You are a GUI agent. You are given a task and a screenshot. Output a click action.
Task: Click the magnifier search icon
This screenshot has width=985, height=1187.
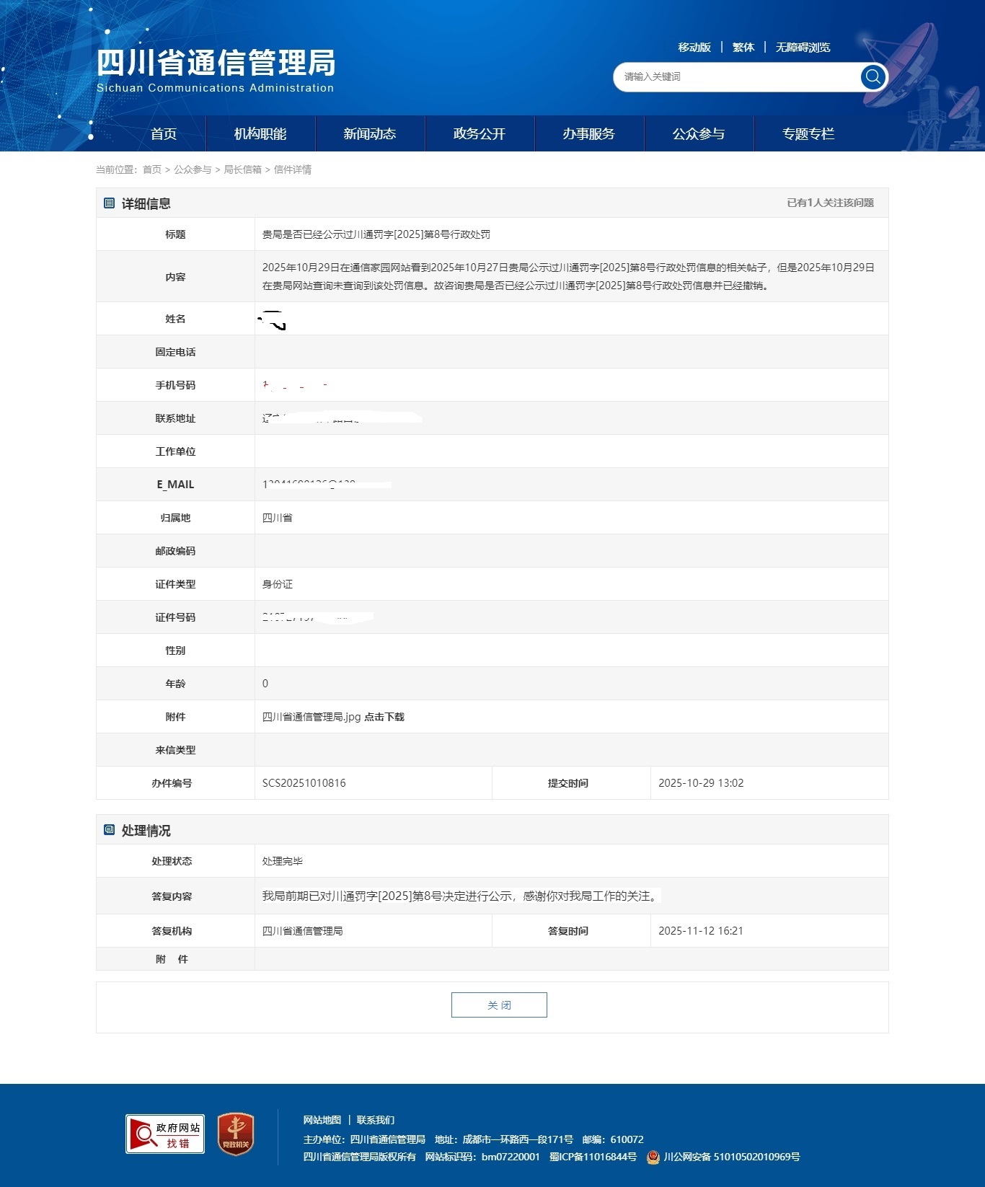pos(873,76)
